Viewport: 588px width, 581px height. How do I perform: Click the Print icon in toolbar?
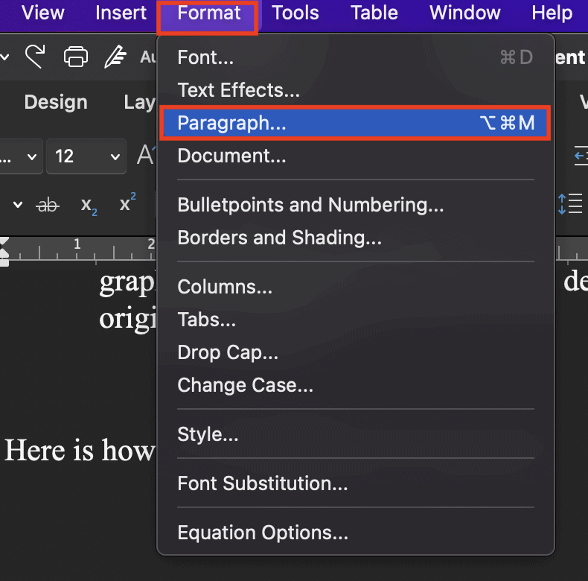(x=76, y=57)
